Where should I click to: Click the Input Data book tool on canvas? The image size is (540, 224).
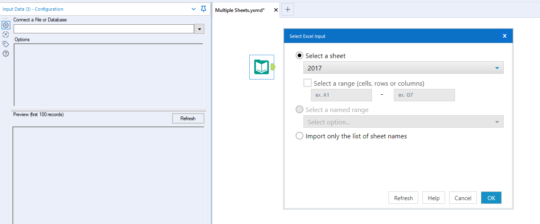point(261,67)
